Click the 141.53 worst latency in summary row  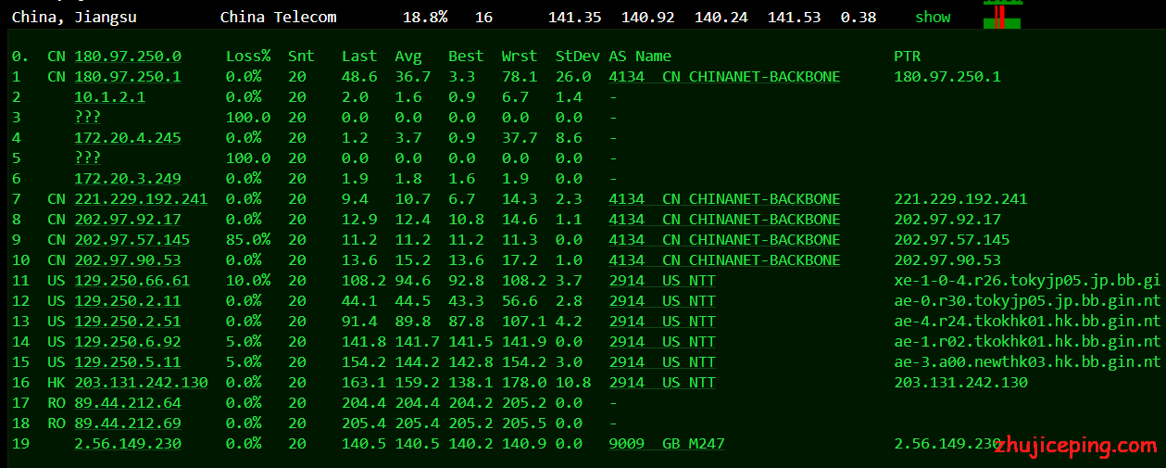click(794, 17)
